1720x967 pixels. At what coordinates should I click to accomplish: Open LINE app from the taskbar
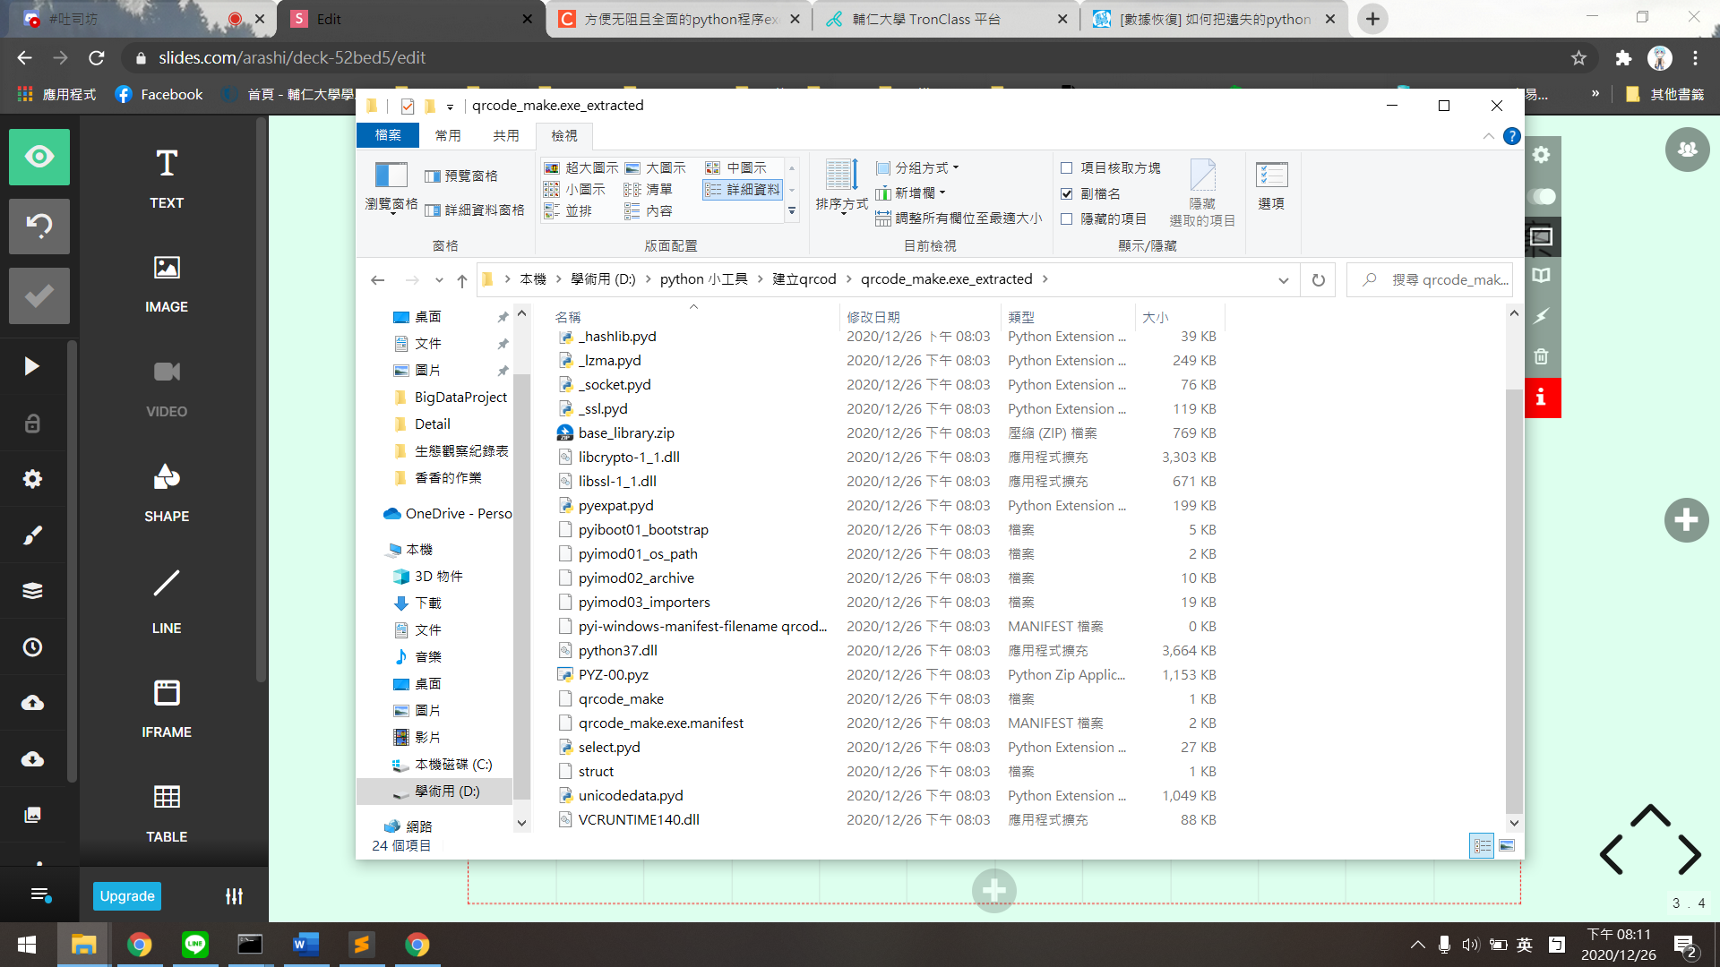pyautogui.click(x=195, y=945)
